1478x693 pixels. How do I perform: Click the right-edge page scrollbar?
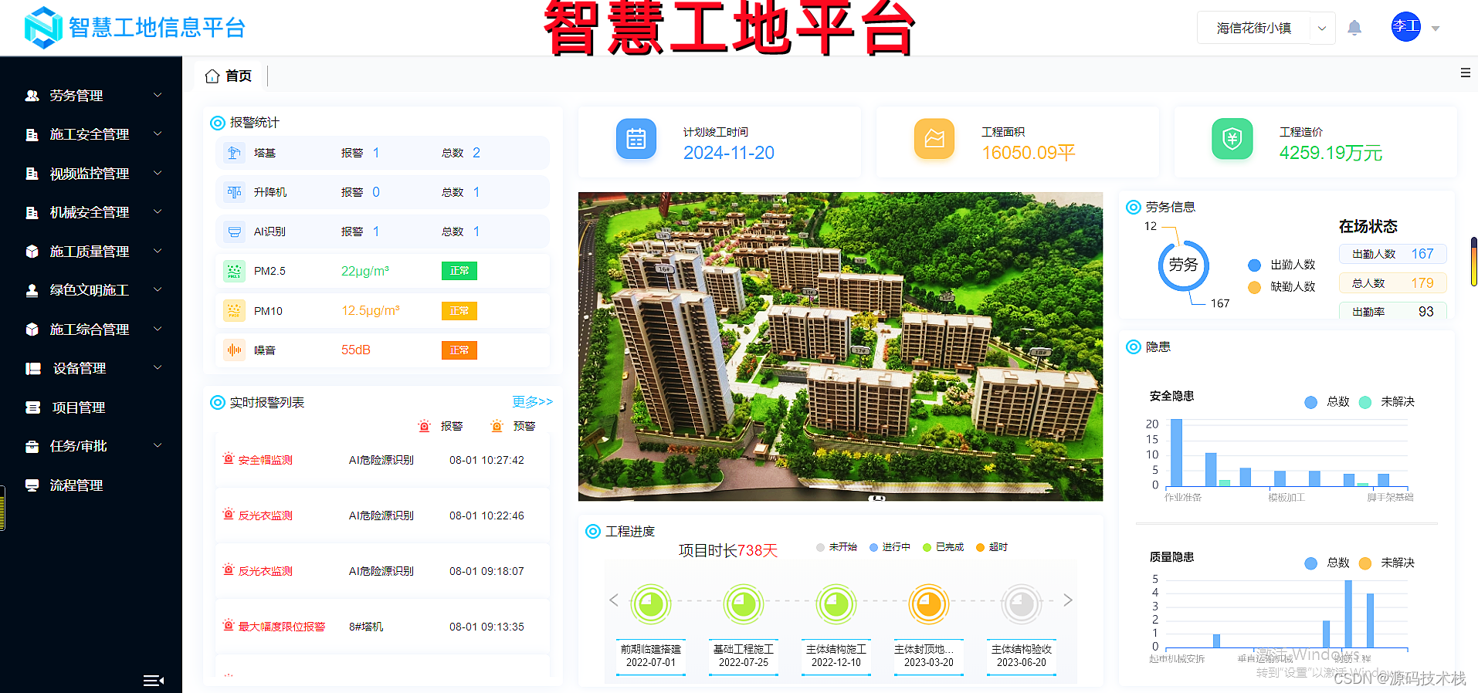coord(1473,262)
